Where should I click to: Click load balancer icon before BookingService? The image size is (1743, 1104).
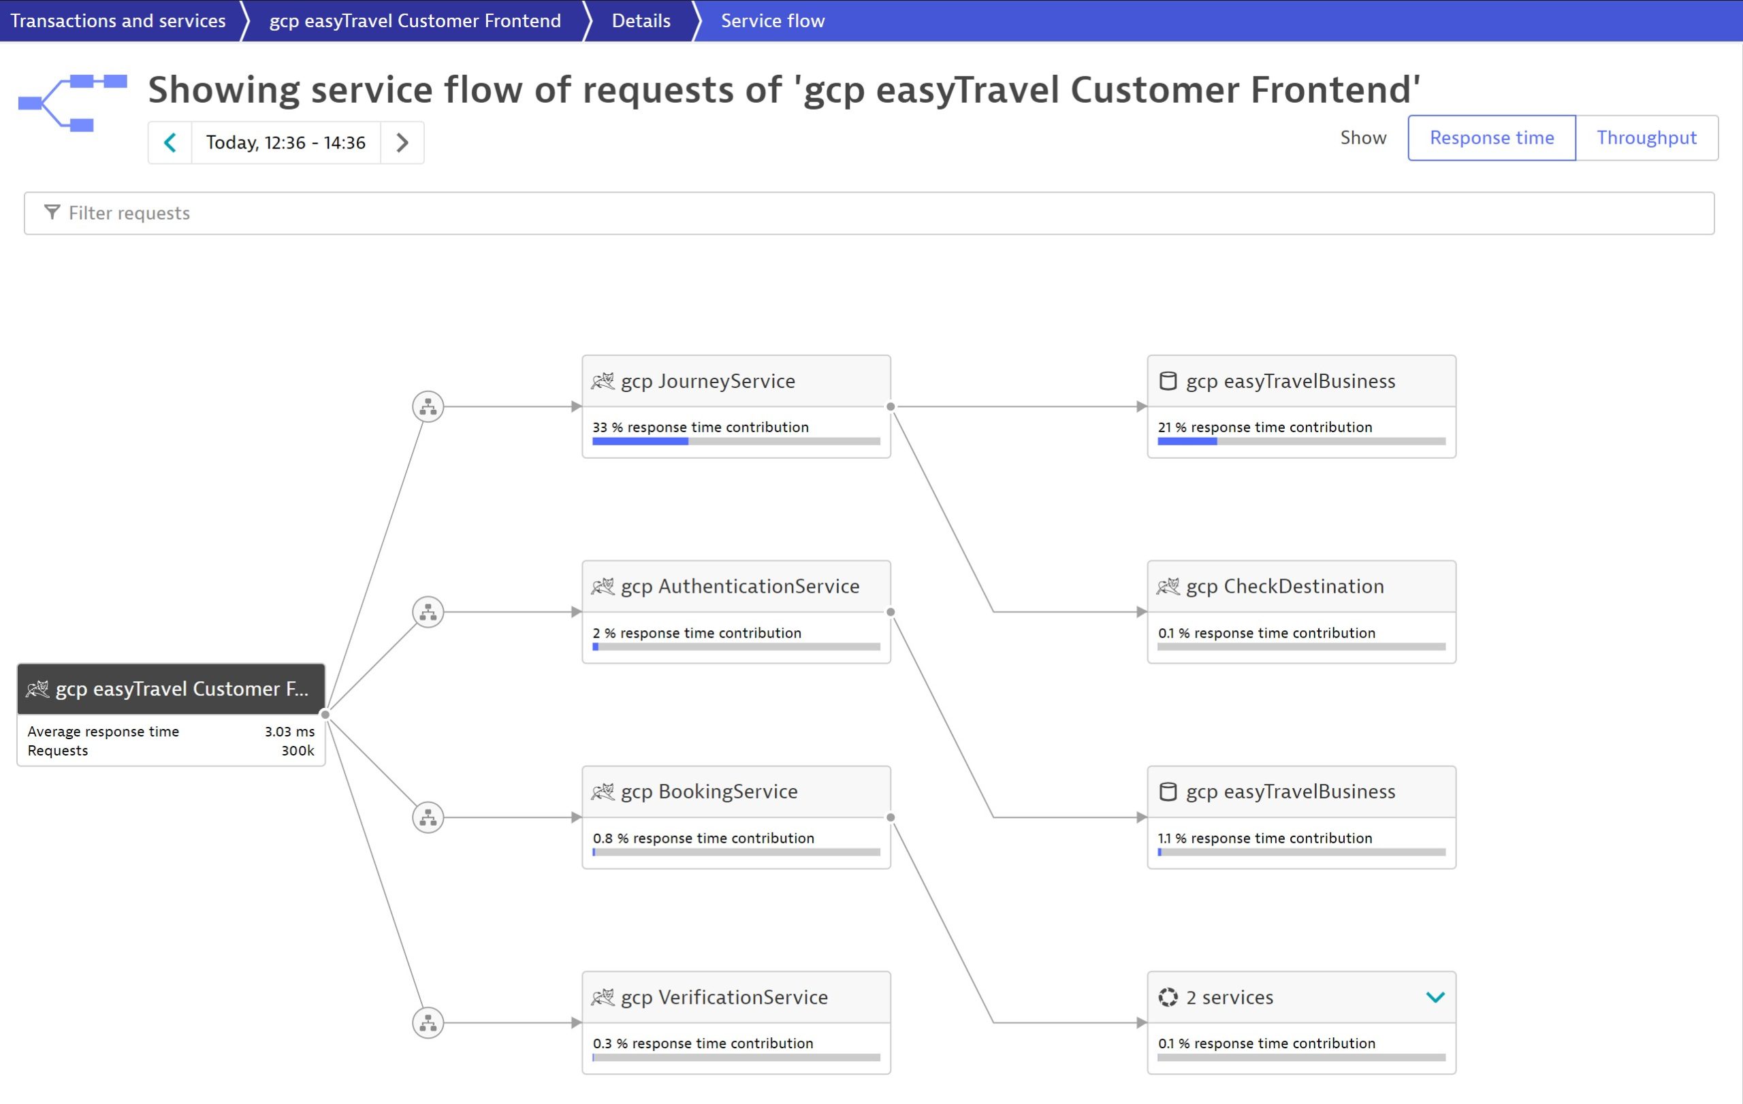[x=428, y=817]
